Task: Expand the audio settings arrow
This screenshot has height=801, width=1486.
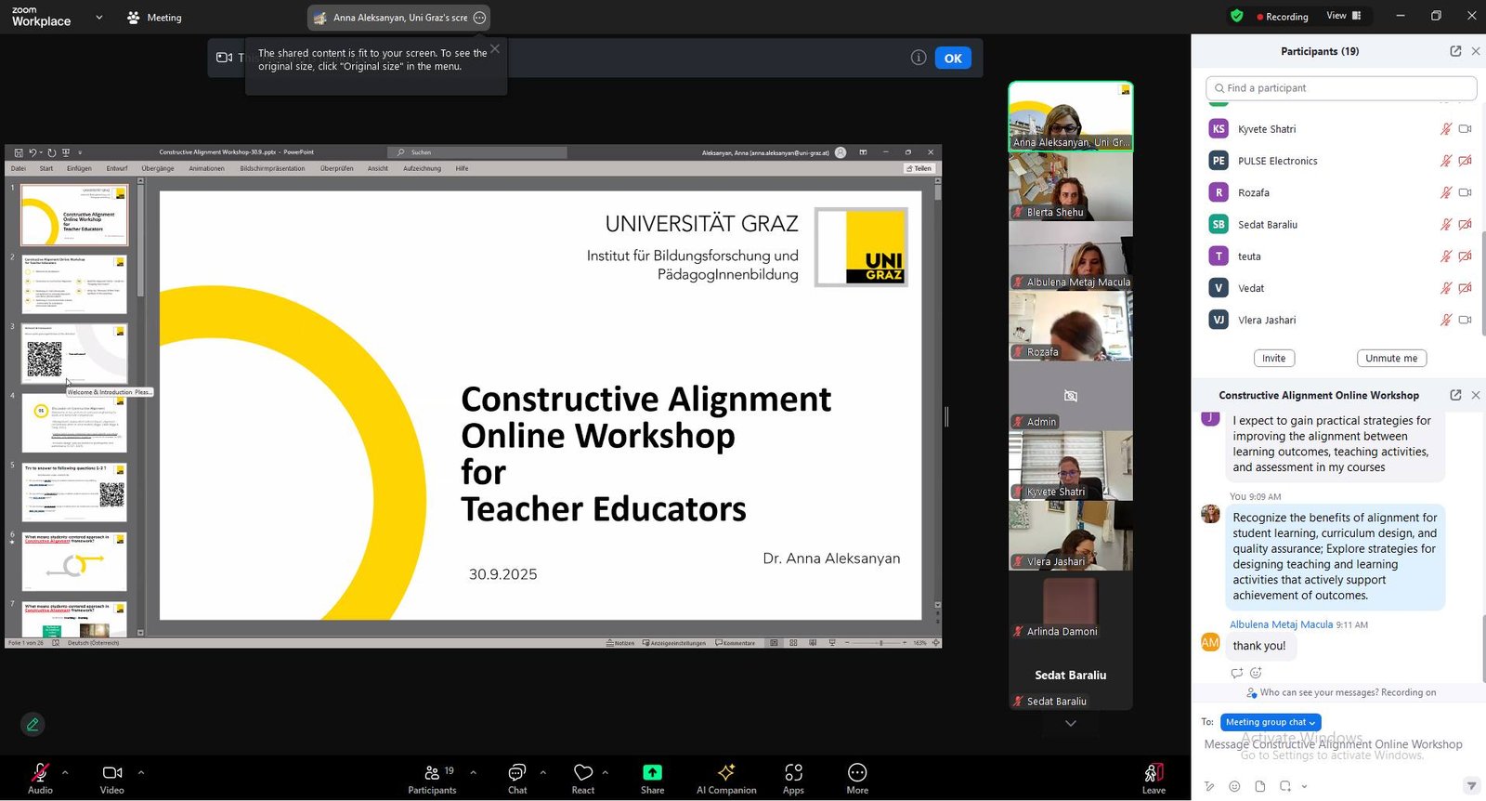Action: tap(65, 772)
